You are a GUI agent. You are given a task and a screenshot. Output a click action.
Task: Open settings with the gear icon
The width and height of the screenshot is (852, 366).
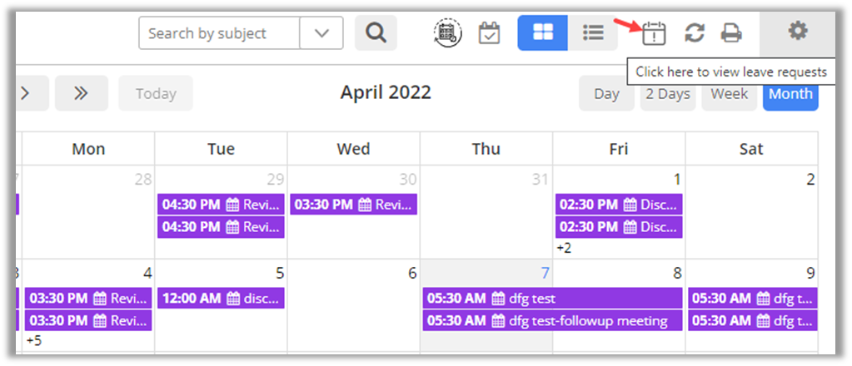pos(798,32)
